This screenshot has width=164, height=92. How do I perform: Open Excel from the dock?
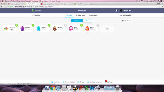pos(86,88)
